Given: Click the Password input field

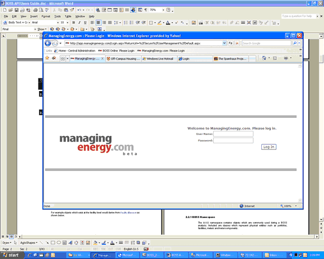Looking at the screenshot, I should point(233,141).
